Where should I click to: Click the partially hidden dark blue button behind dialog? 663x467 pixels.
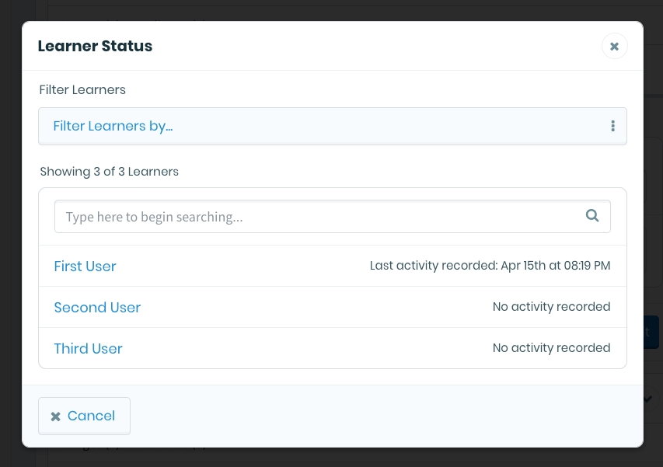pyautogui.click(x=651, y=332)
